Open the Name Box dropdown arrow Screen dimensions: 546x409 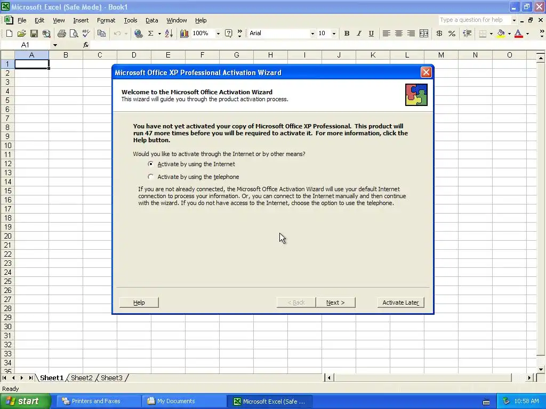click(x=55, y=45)
